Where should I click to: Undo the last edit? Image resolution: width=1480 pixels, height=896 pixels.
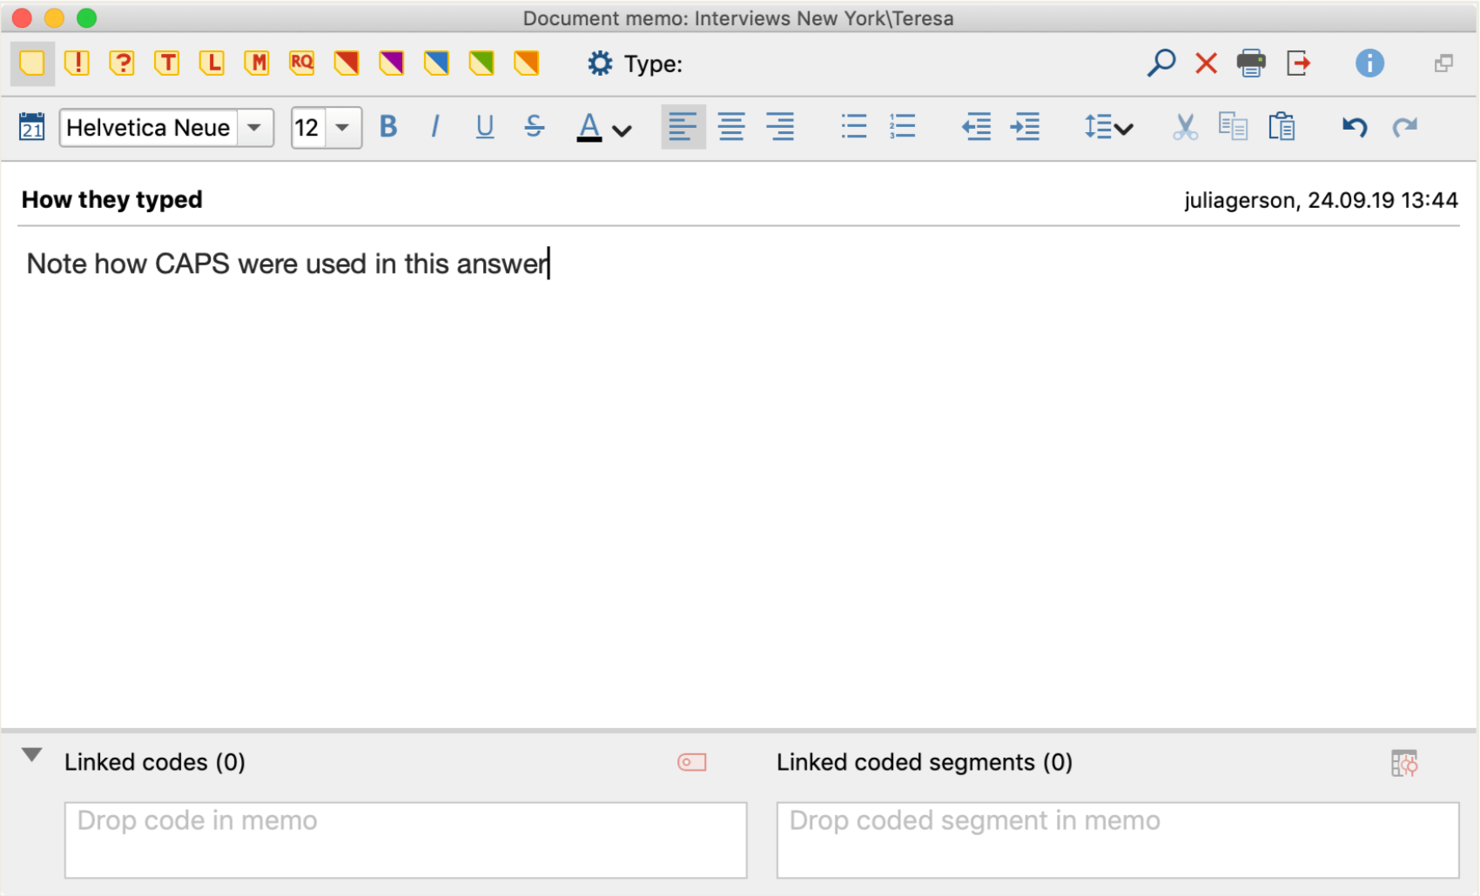click(x=1355, y=127)
